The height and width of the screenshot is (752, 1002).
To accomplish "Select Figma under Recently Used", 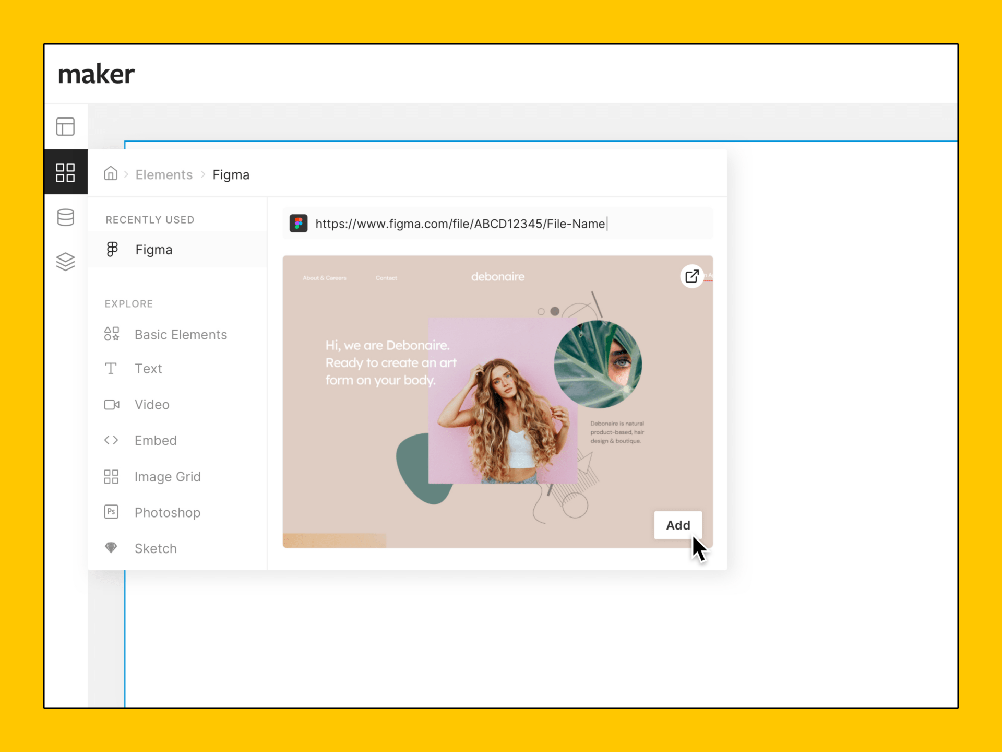I will 153,249.
